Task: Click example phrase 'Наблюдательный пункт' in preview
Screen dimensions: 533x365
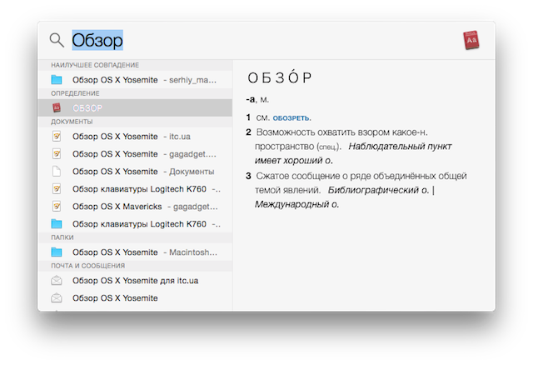Action: (x=400, y=147)
